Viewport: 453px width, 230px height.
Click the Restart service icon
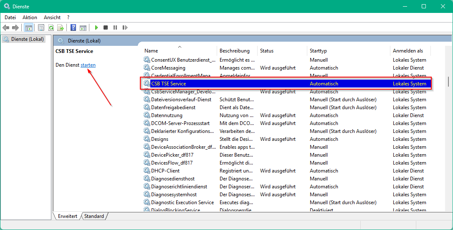[125, 27]
